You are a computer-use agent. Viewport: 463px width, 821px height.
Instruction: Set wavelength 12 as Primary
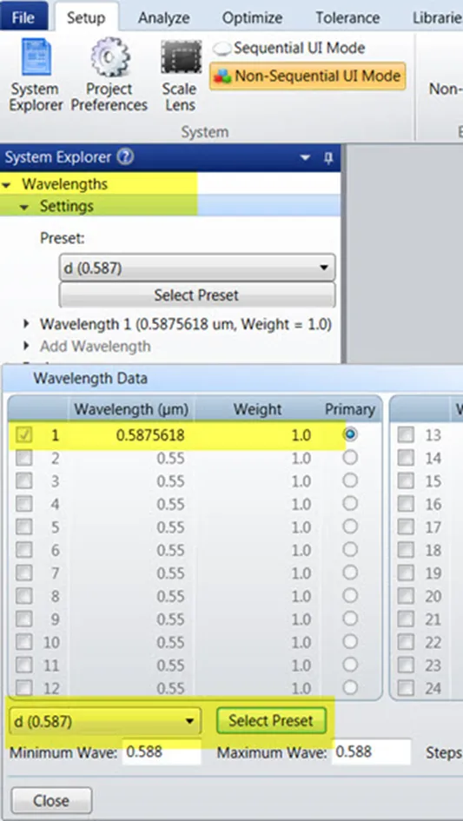click(350, 688)
